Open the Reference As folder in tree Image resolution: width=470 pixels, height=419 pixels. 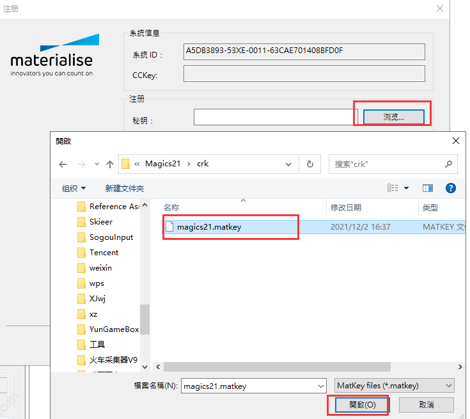(x=108, y=207)
